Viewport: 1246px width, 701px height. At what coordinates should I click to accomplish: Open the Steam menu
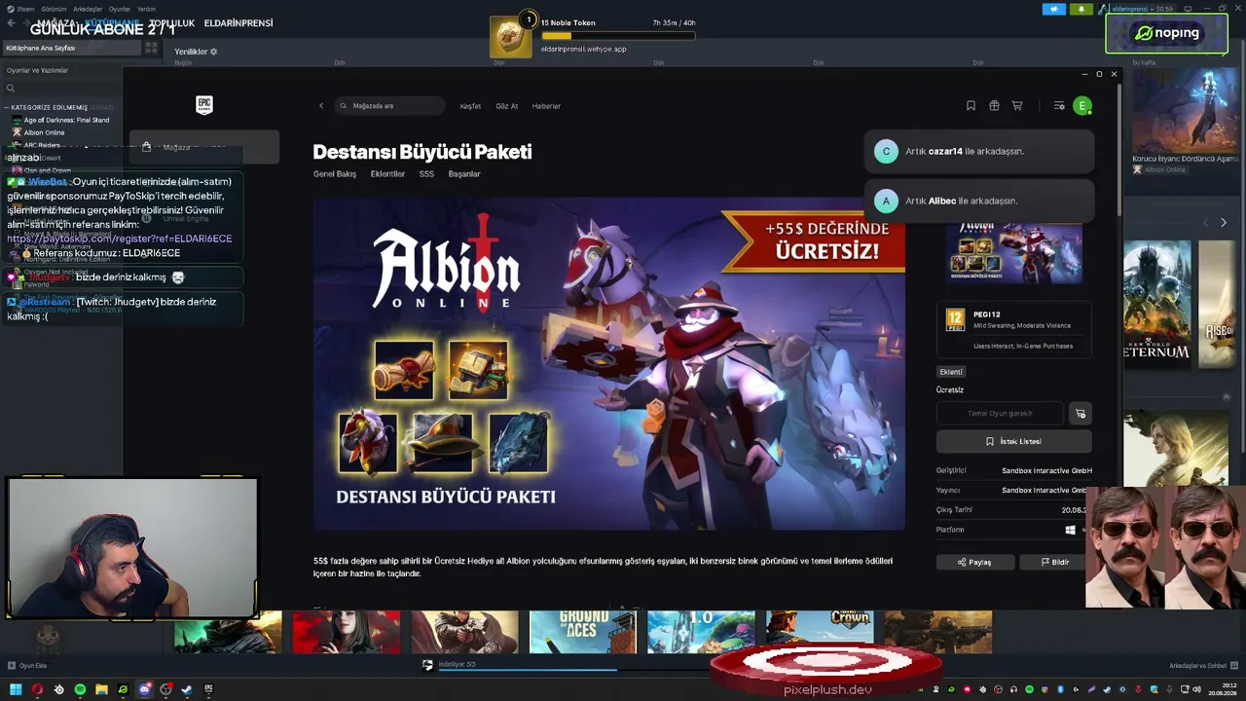25,9
